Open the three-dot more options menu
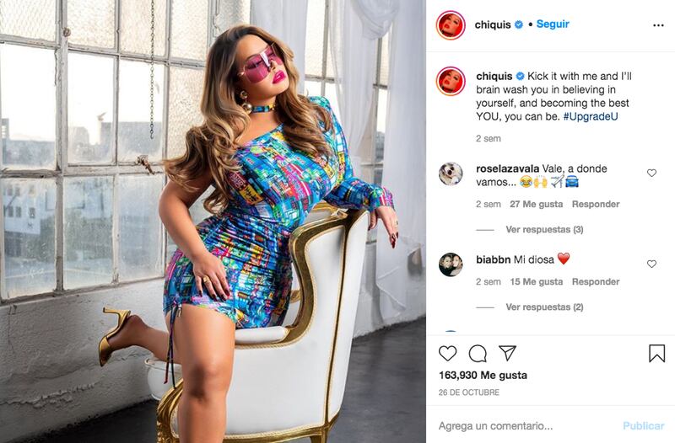Image resolution: width=675 pixels, height=443 pixels. tap(658, 25)
